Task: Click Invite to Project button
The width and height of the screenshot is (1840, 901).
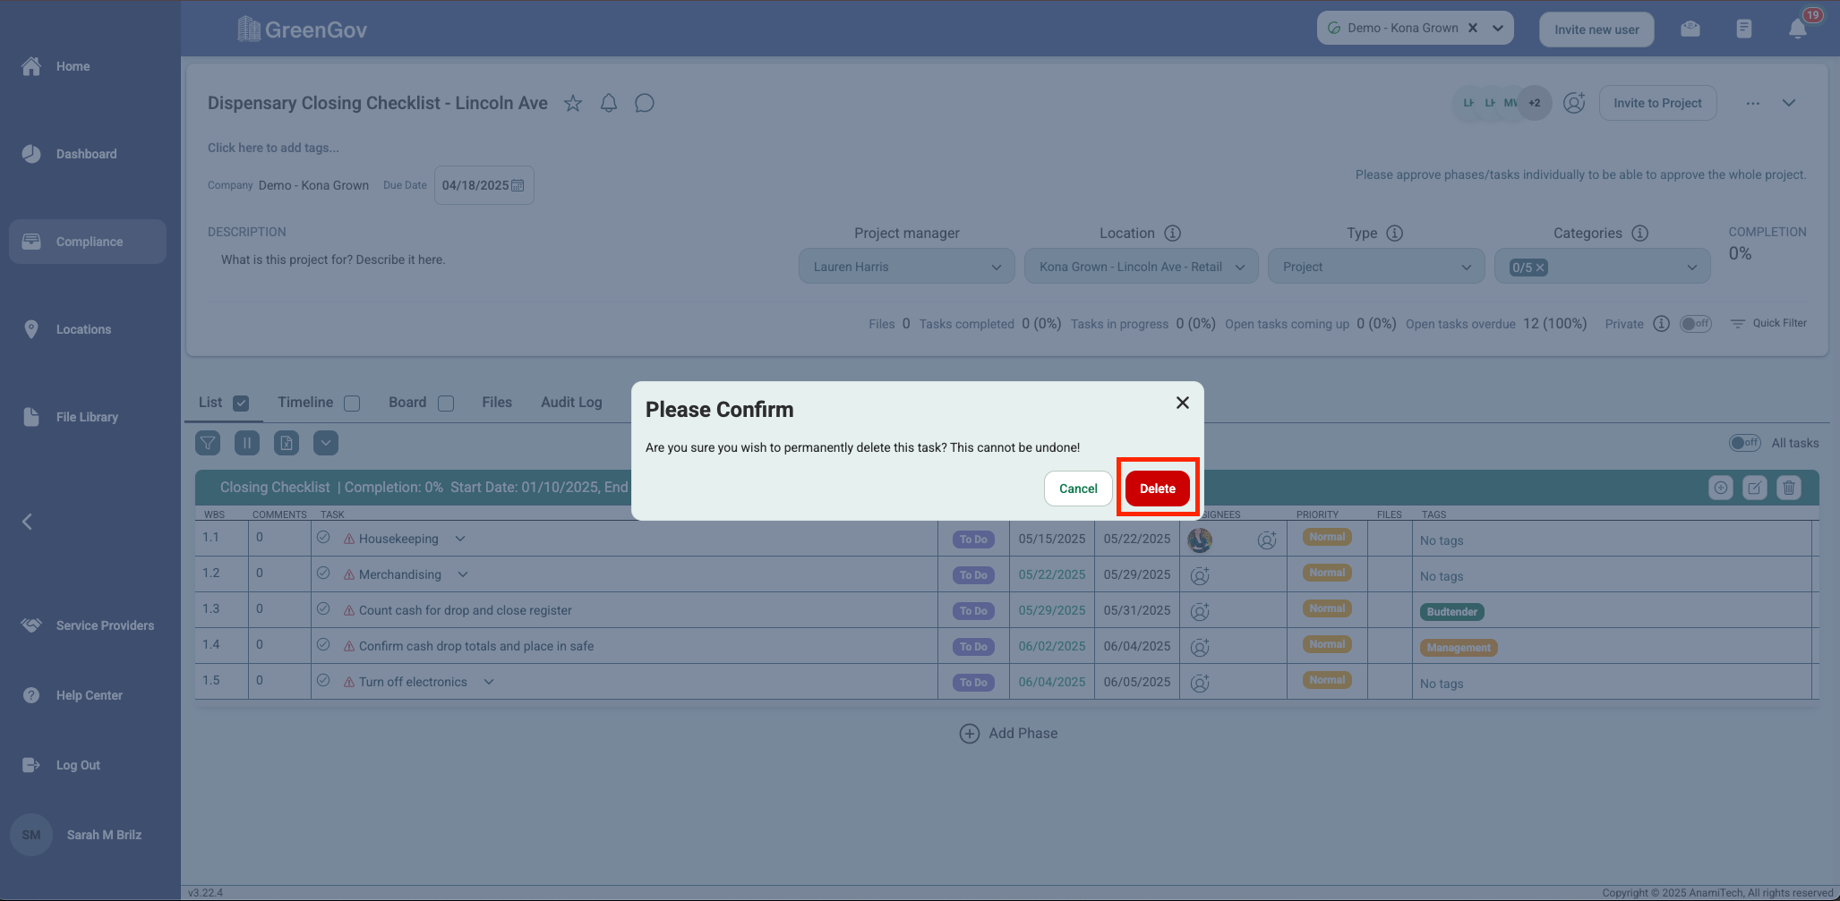Action: [1657, 103]
